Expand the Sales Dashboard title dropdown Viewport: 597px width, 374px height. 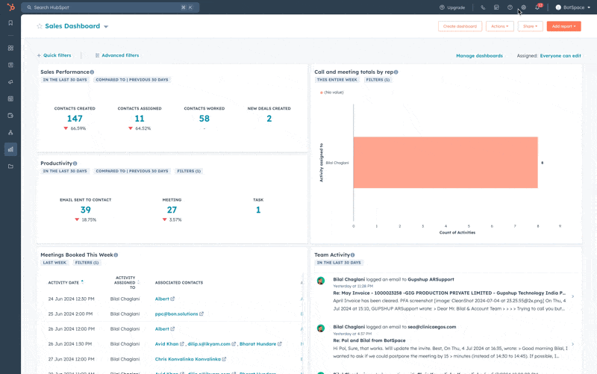(106, 27)
